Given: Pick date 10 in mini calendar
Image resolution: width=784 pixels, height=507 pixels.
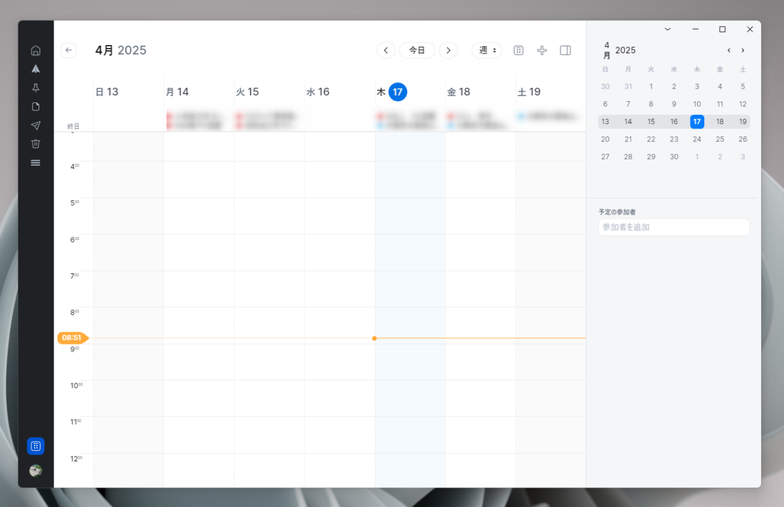Looking at the screenshot, I should click(x=697, y=104).
